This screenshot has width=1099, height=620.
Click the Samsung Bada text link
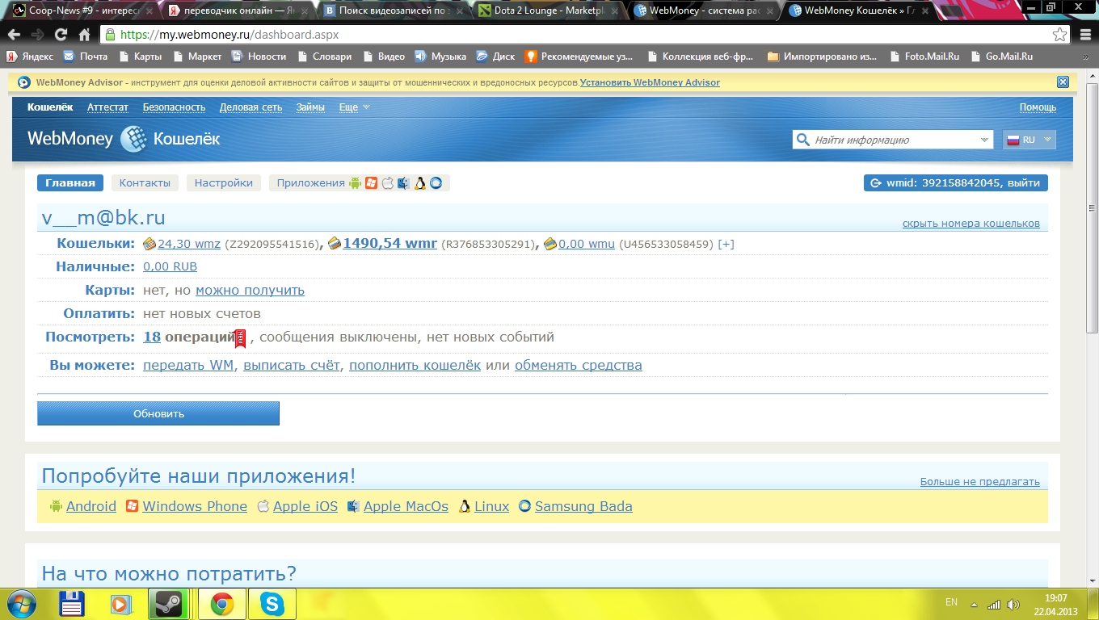(x=583, y=506)
